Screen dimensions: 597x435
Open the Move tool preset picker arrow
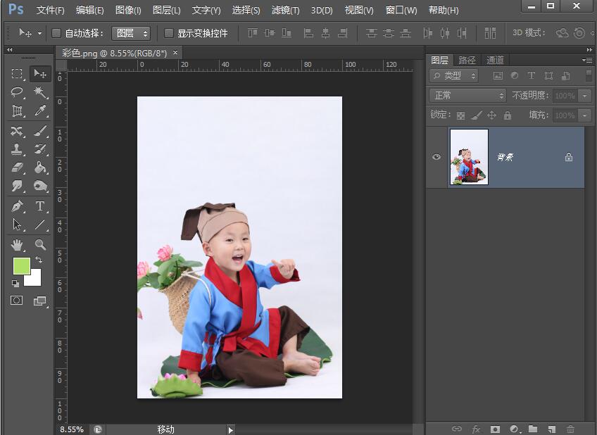(x=39, y=34)
